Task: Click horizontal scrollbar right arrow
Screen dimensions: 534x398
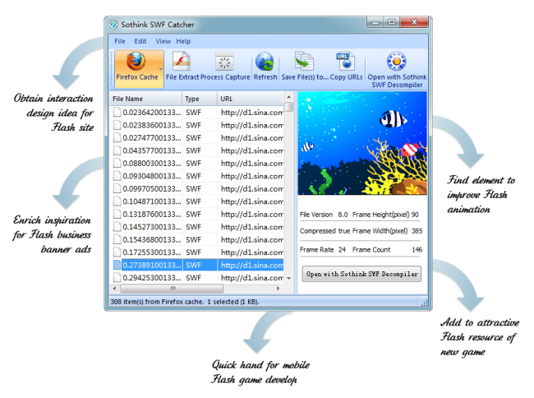Action: pyautogui.click(x=279, y=289)
